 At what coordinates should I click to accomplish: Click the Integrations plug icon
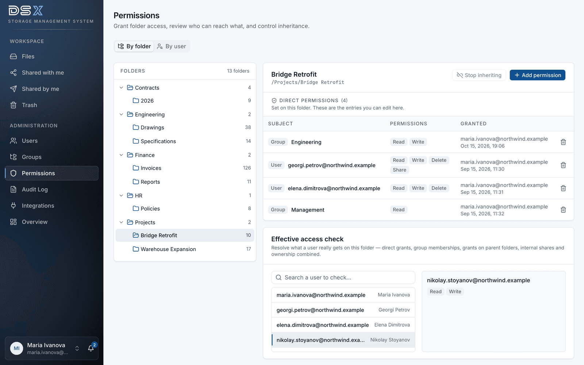[14, 205]
